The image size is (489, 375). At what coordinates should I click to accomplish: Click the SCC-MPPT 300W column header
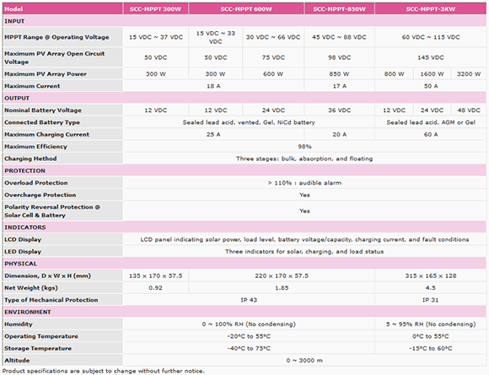(x=155, y=8)
